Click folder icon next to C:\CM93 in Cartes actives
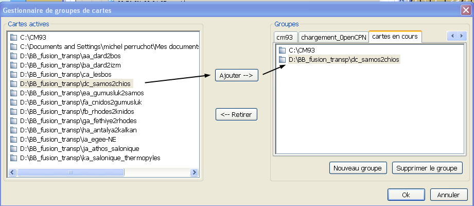474x206 pixels. (x=14, y=37)
